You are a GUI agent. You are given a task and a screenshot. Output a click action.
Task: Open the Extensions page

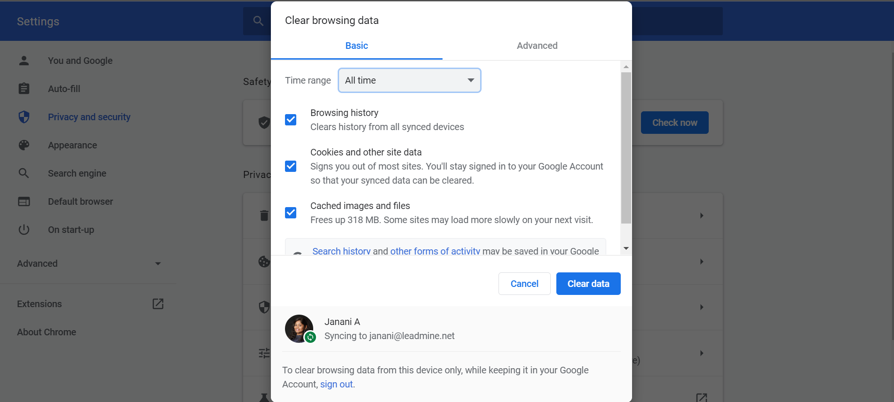(40, 304)
